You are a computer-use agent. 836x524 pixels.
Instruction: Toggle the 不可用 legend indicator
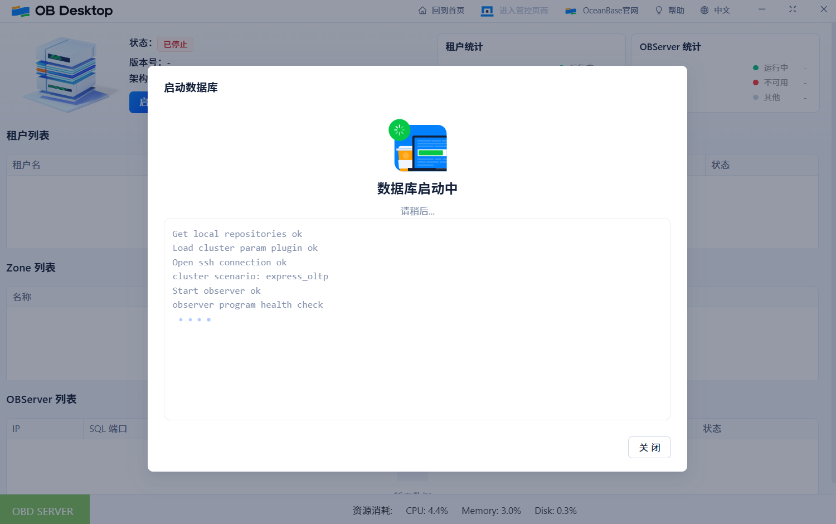pos(772,82)
